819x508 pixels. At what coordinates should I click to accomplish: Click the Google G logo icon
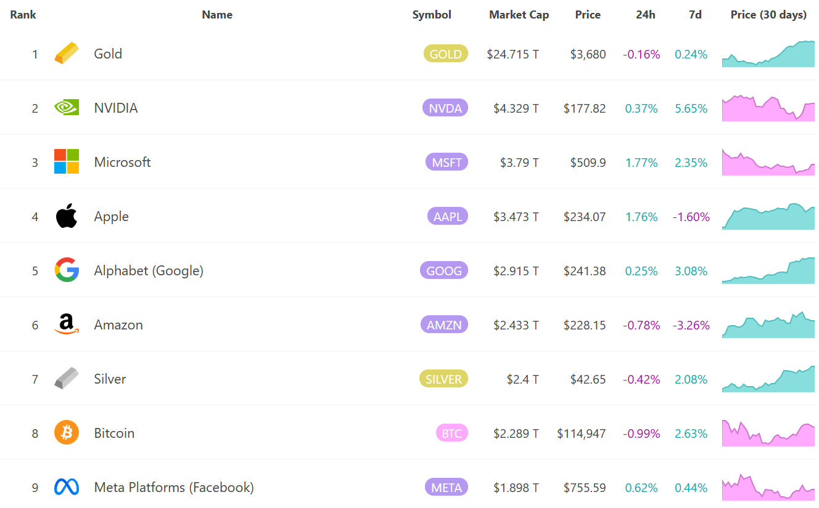click(67, 270)
